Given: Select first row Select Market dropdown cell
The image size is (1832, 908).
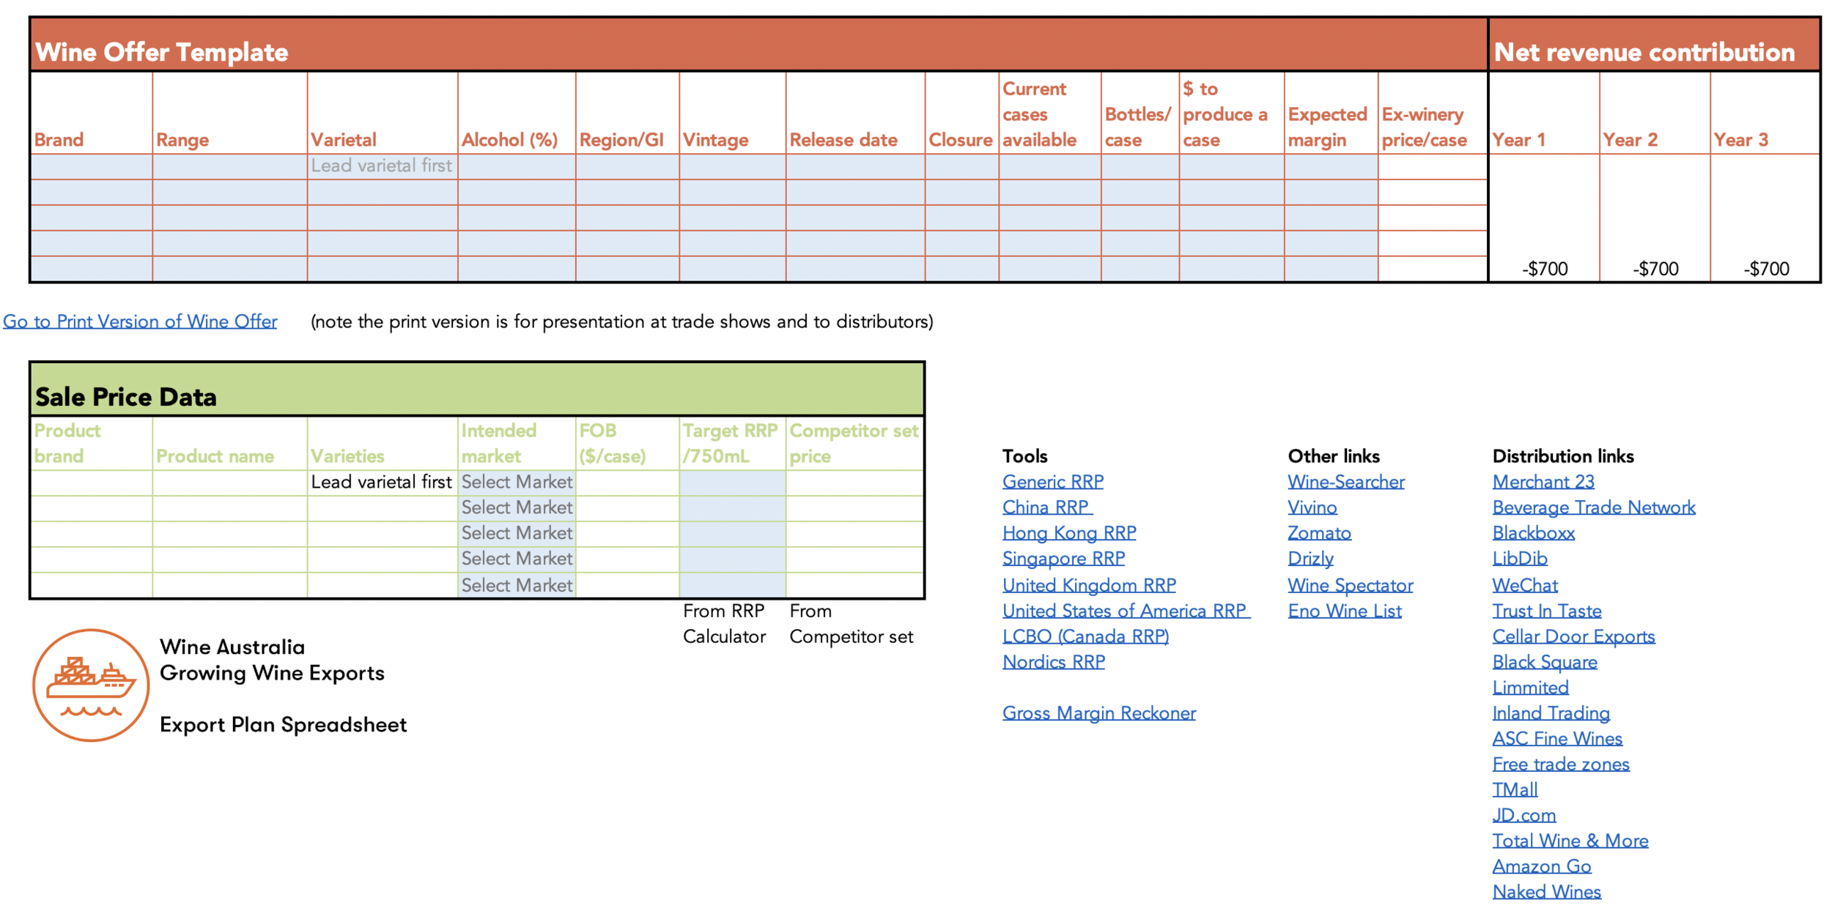Looking at the screenshot, I should (x=517, y=483).
